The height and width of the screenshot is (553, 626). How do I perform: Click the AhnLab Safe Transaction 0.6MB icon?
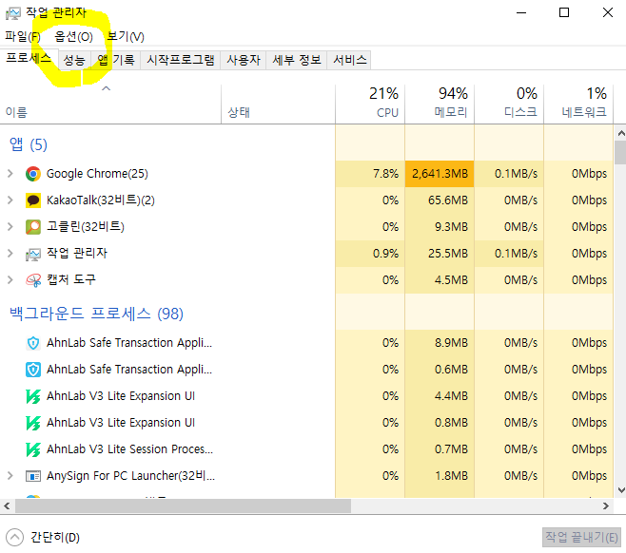coord(33,370)
